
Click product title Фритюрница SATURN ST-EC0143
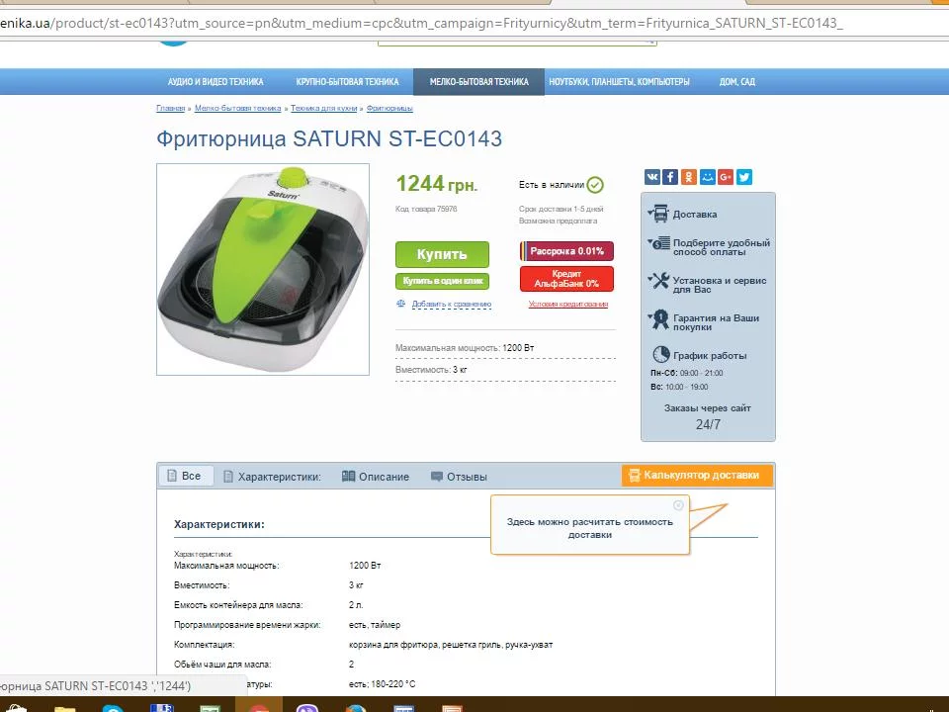pyautogui.click(x=329, y=138)
